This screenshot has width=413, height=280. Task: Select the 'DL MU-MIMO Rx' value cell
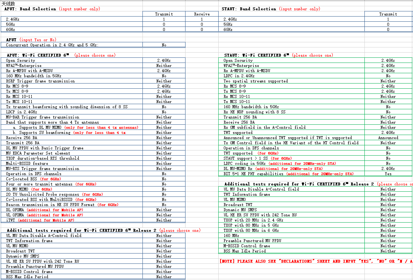point(388,169)
